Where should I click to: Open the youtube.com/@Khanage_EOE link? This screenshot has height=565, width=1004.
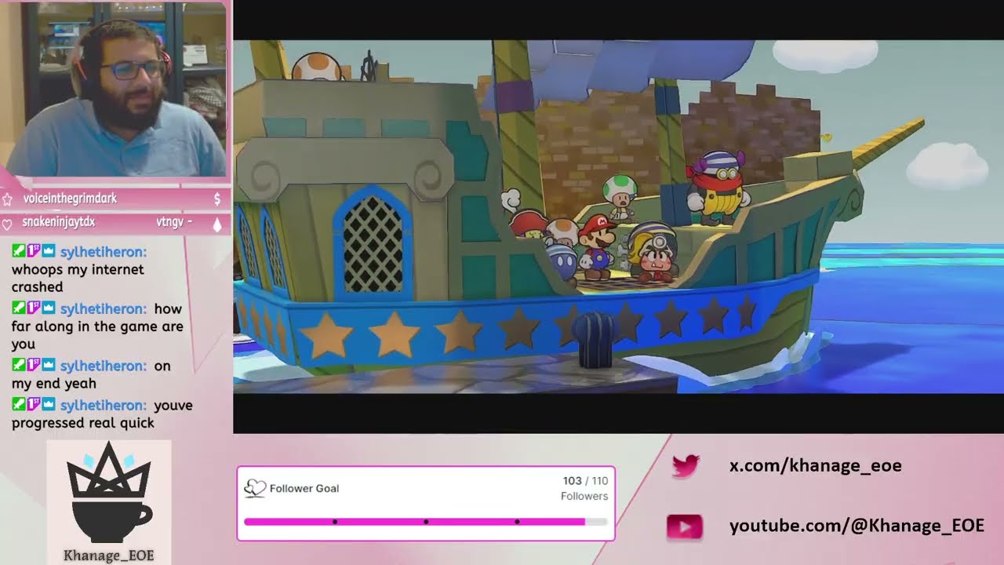857,526
